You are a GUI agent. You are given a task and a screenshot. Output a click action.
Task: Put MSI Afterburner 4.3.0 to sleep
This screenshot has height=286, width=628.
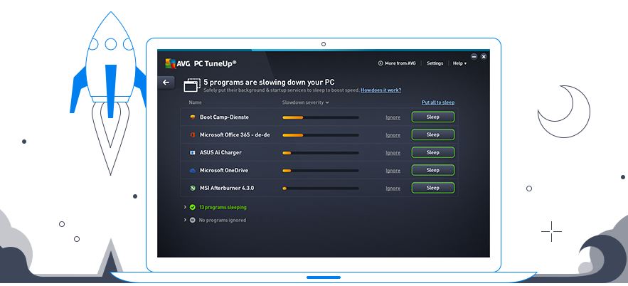pos(433,187)
